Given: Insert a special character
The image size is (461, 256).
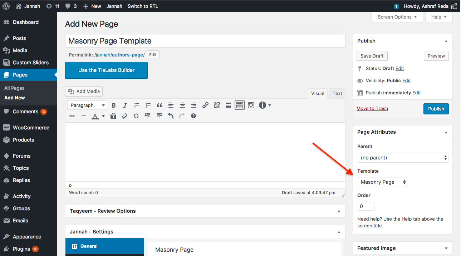Looking at the screenshot, I should 136,116.
